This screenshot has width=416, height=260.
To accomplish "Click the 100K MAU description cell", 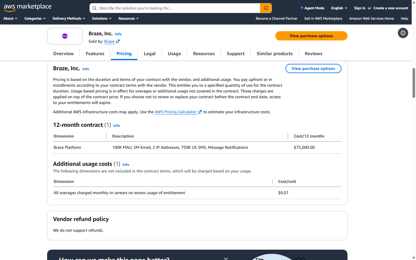I will point(180,147).
